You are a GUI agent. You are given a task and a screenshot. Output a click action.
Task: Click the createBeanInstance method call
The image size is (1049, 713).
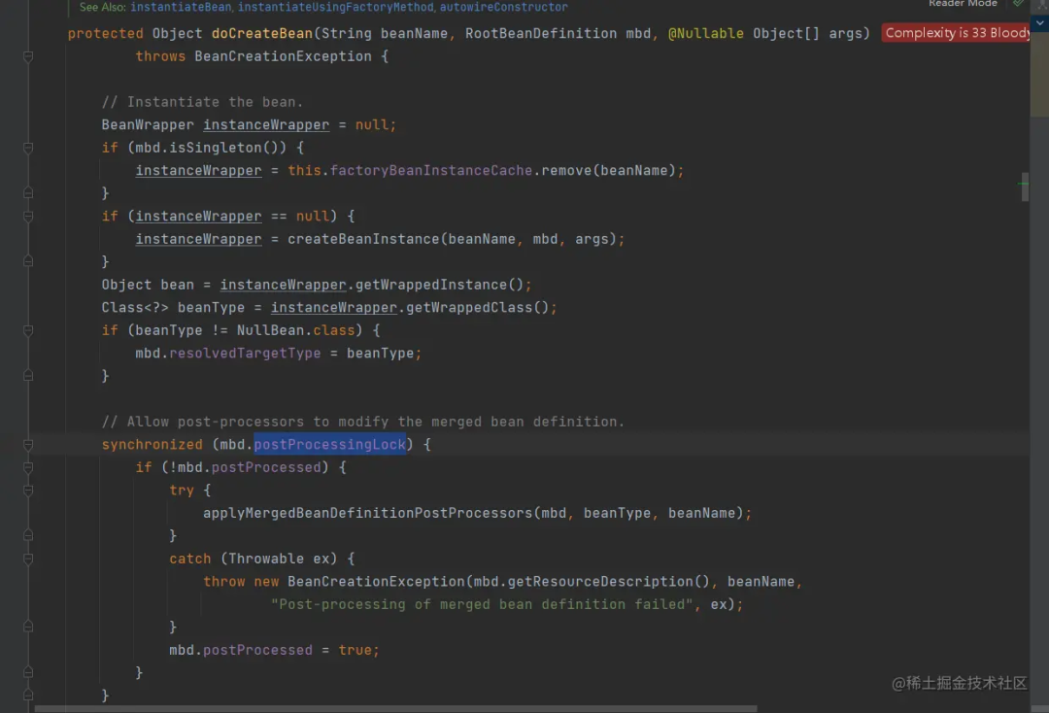coord(363,240)
